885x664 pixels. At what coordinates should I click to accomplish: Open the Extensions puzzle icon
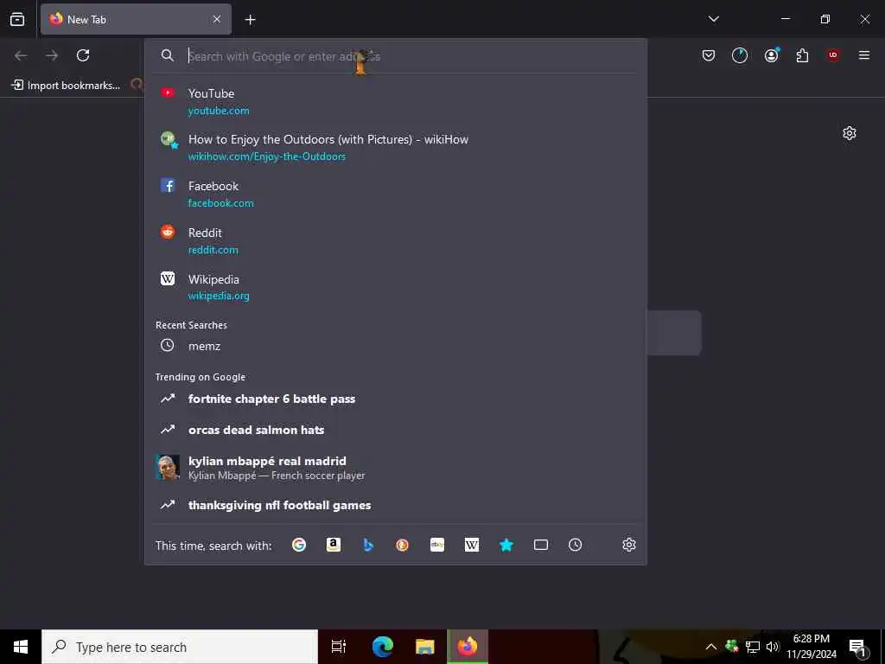[x=802, y=55]
